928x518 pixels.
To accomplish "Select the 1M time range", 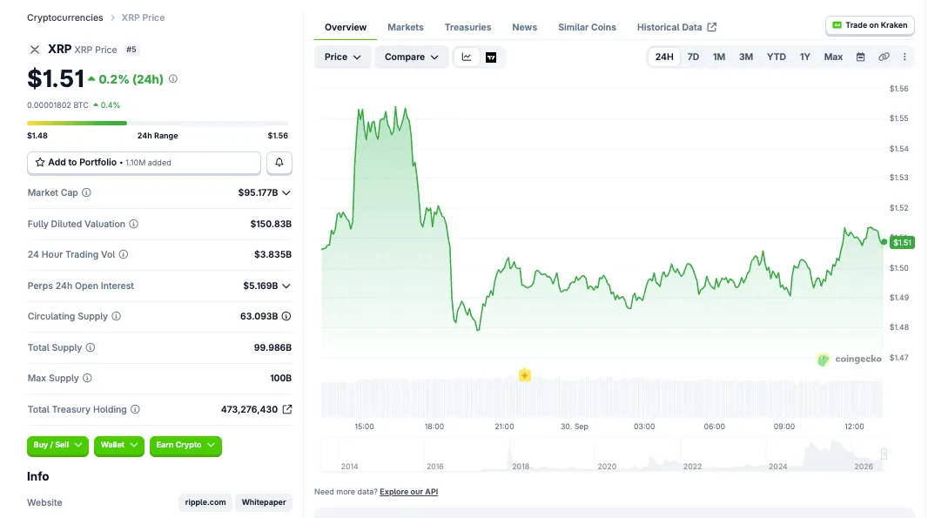I will click(x=718, y=57).
